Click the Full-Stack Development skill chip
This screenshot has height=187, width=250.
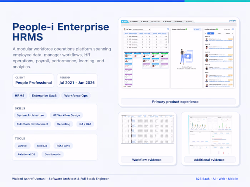point(32,124)
